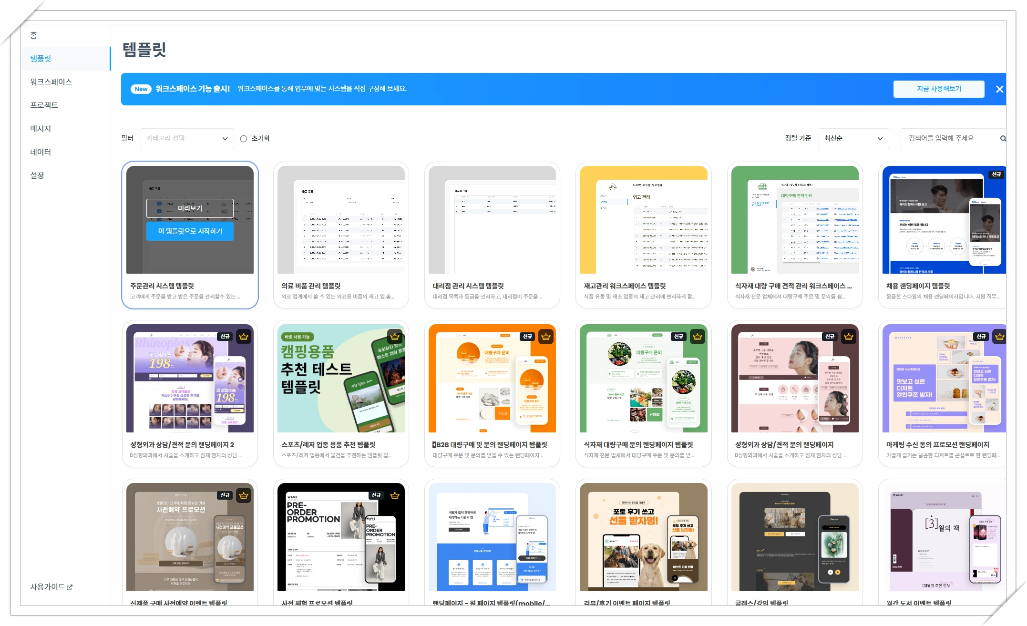Open the 재고관리 워크스페이스 템플릿 thumbnail
The image size is (1027, 626).
(x=643, y=220)
